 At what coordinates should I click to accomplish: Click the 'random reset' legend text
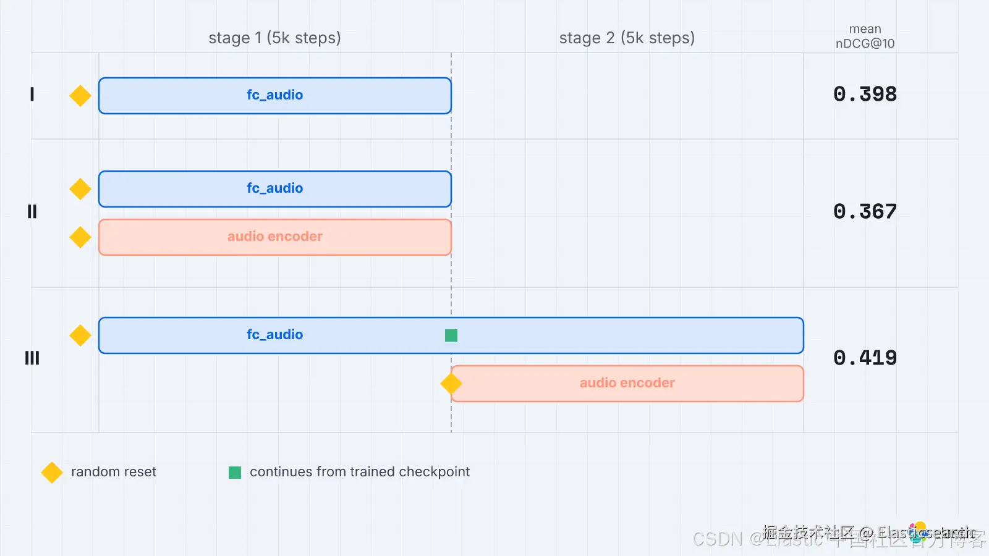[x=114, y=472]
